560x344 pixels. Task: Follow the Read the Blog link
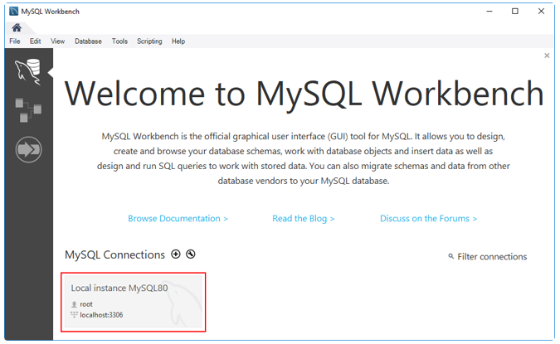pos(303,219)
